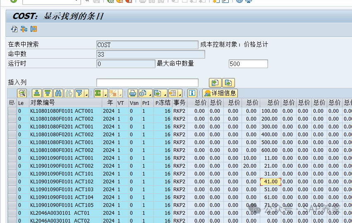Click the Export icon in ALV toolbar
This screenshot has height=223, width=352.
coord(158,93)
